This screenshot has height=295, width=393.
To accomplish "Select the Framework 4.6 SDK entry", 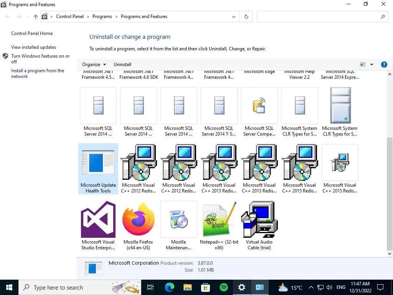I will (138, 76).
